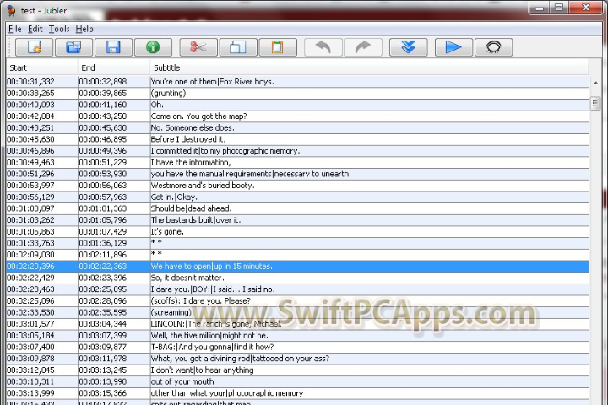Viewport: 608px width, 405px height.
Task: Select row "You're one of them|Fox River boys."
Action: pyautogui.click(x=297, y=82)
